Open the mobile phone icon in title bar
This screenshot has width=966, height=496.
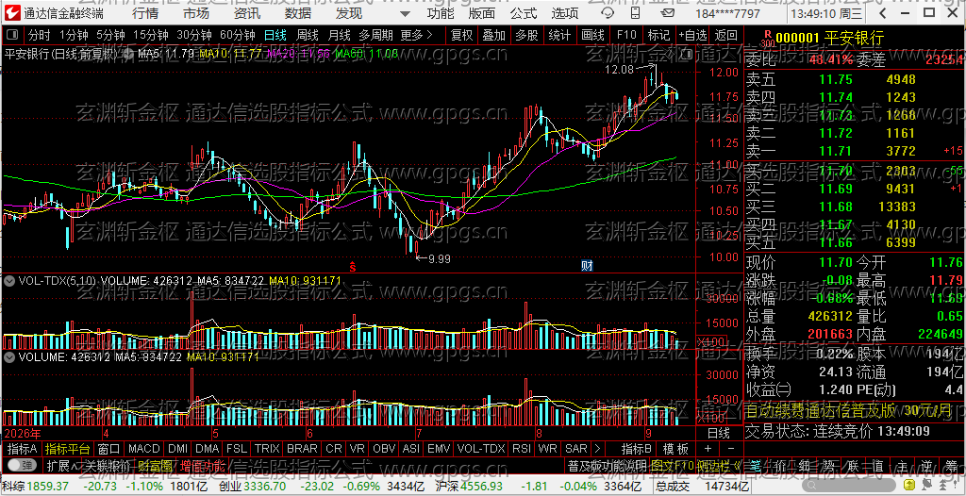point(635,13)
